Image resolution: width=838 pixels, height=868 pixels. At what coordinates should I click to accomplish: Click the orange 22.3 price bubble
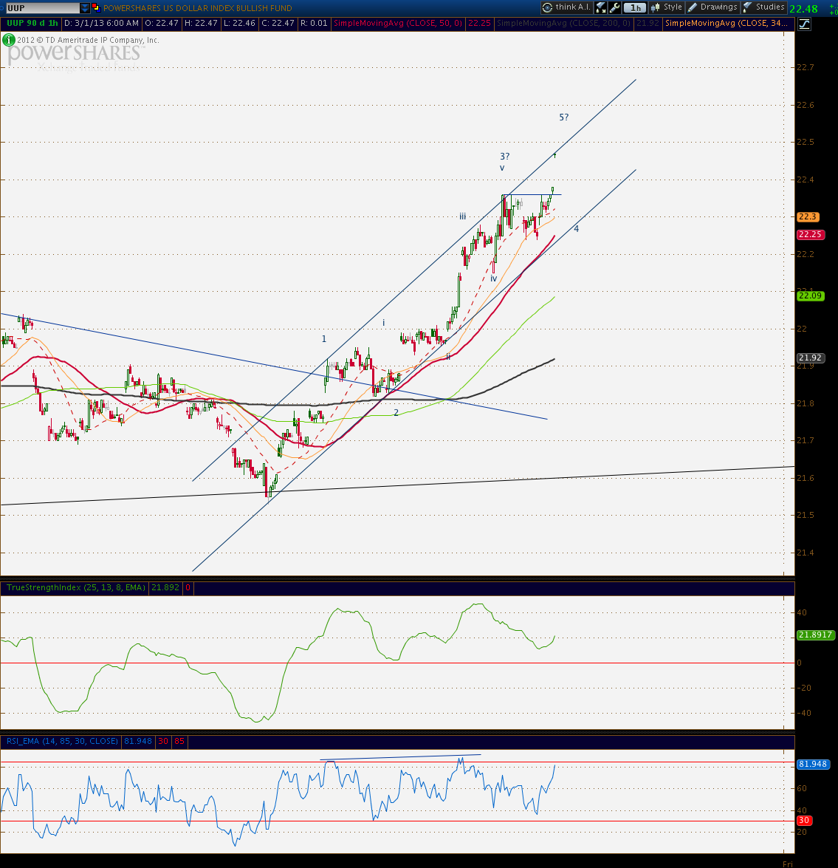(808, 217)
